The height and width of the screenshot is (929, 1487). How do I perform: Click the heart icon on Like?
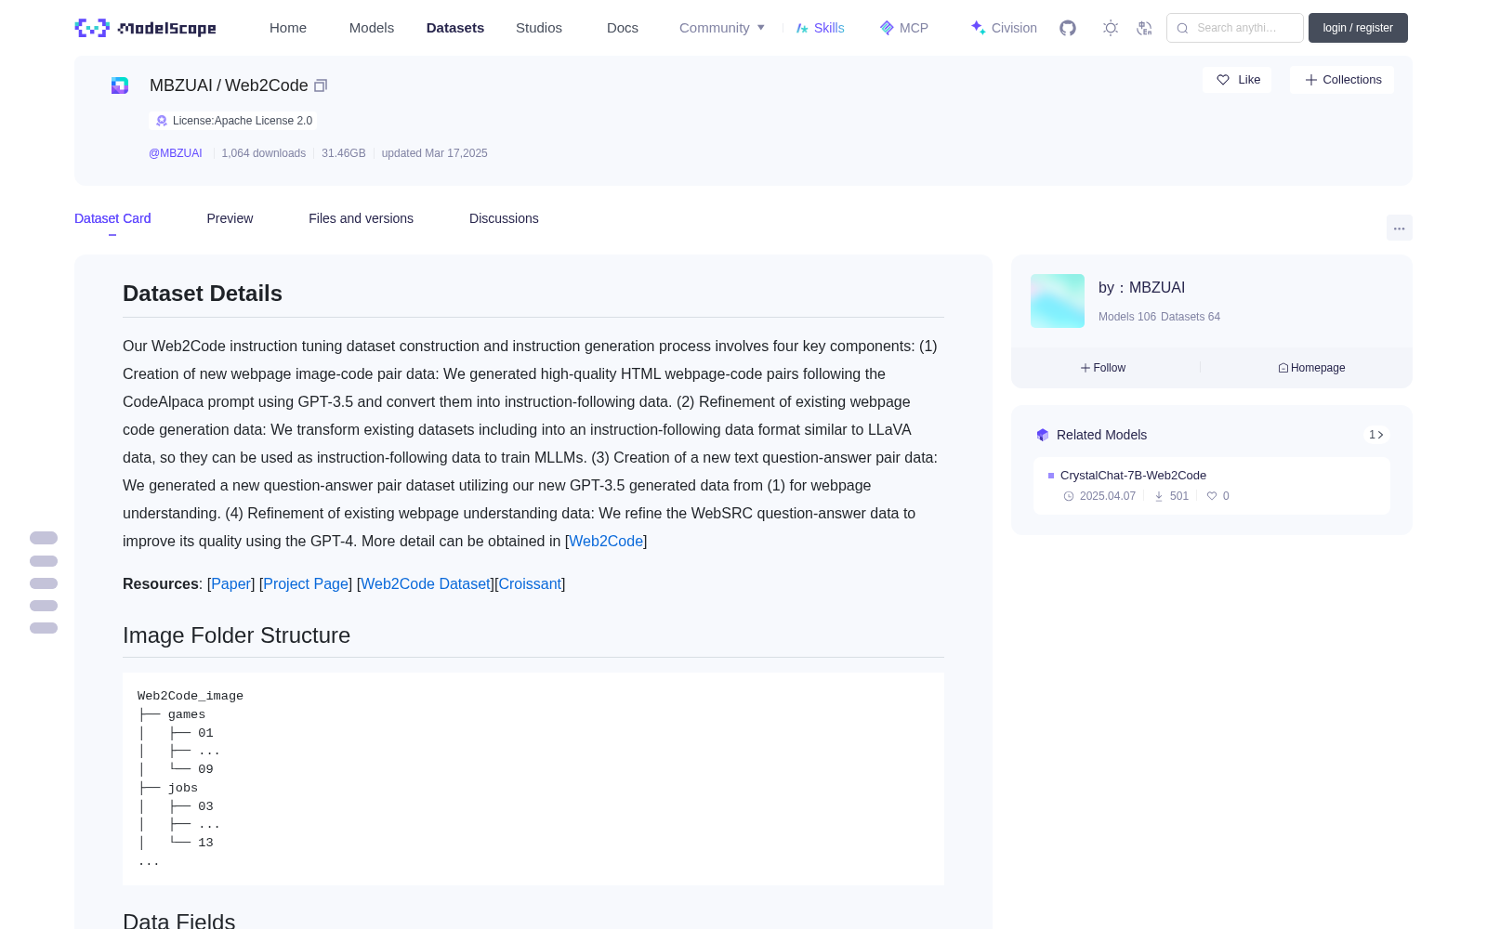(1223, 80)
